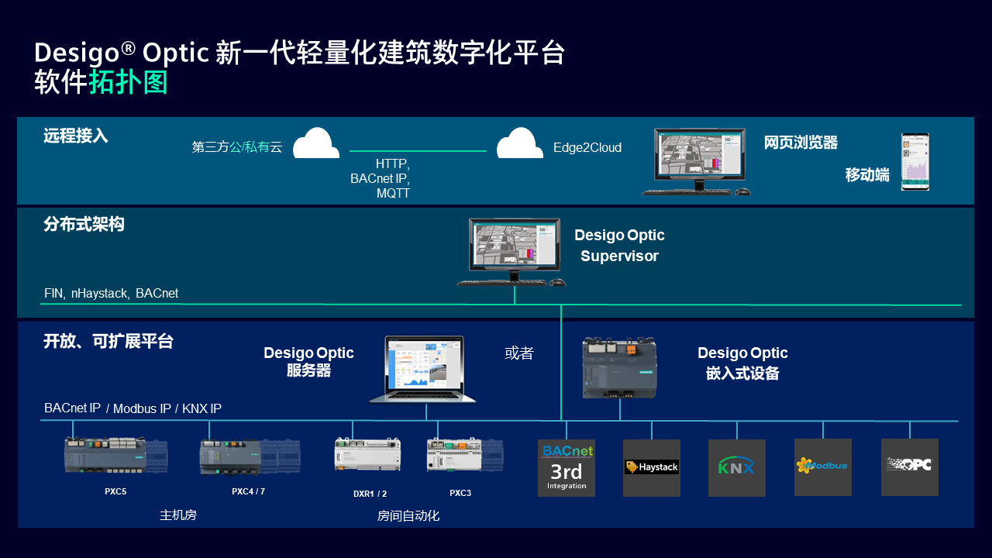Screen dimensions: 992x558
Task: Select the PXC4 / 7 caption
Action: coord(248,491)
